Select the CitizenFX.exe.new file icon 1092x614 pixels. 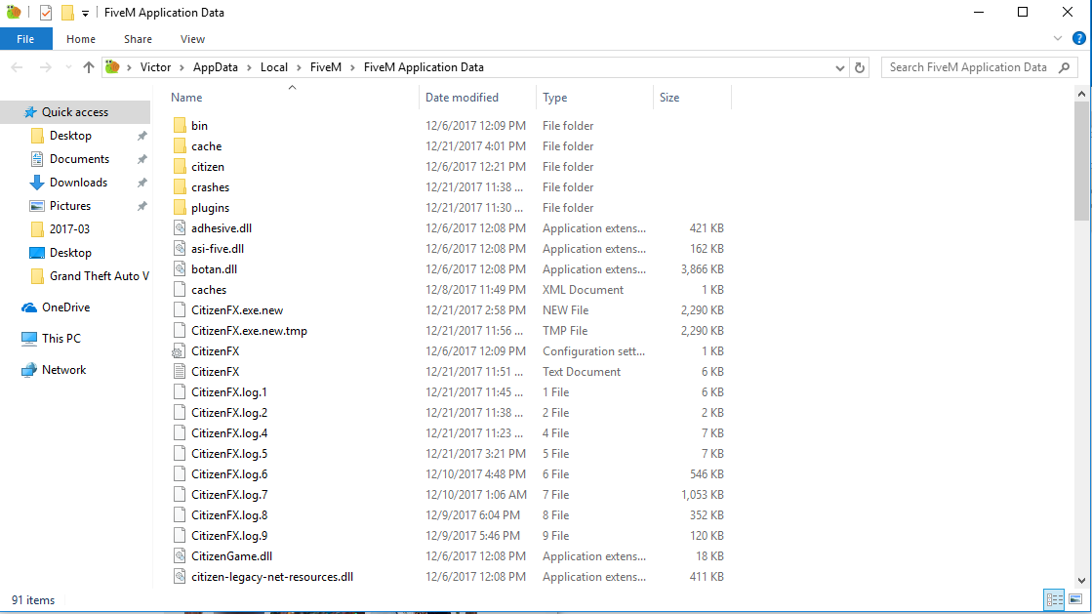tap(180, 310)
